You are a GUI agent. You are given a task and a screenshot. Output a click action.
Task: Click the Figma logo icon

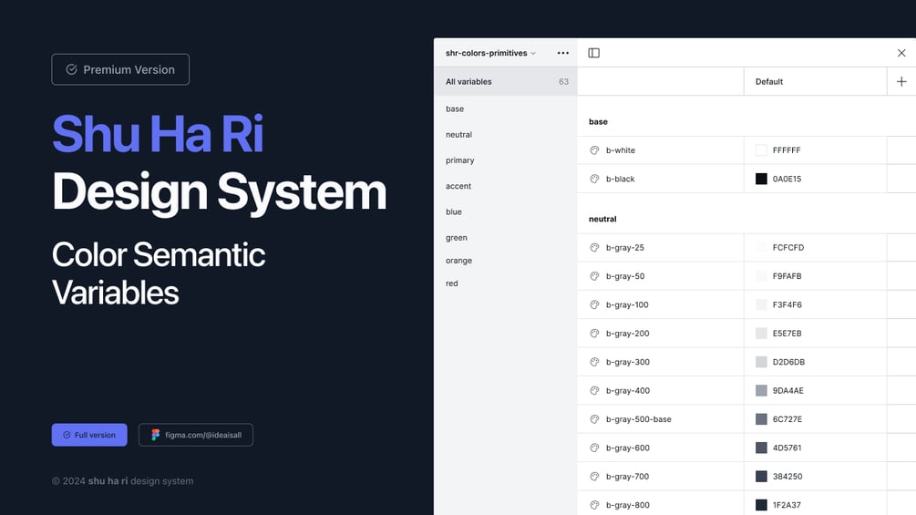pyautogui.click(x=155, y=435)
